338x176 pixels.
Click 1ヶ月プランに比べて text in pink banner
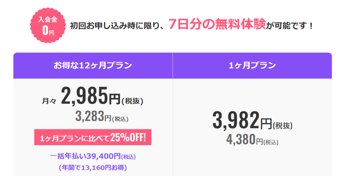pos(75,138)
